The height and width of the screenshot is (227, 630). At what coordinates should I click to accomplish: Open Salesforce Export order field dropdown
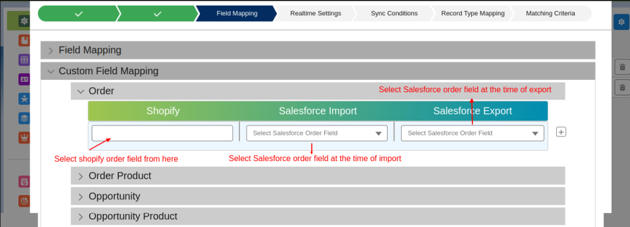472,133
